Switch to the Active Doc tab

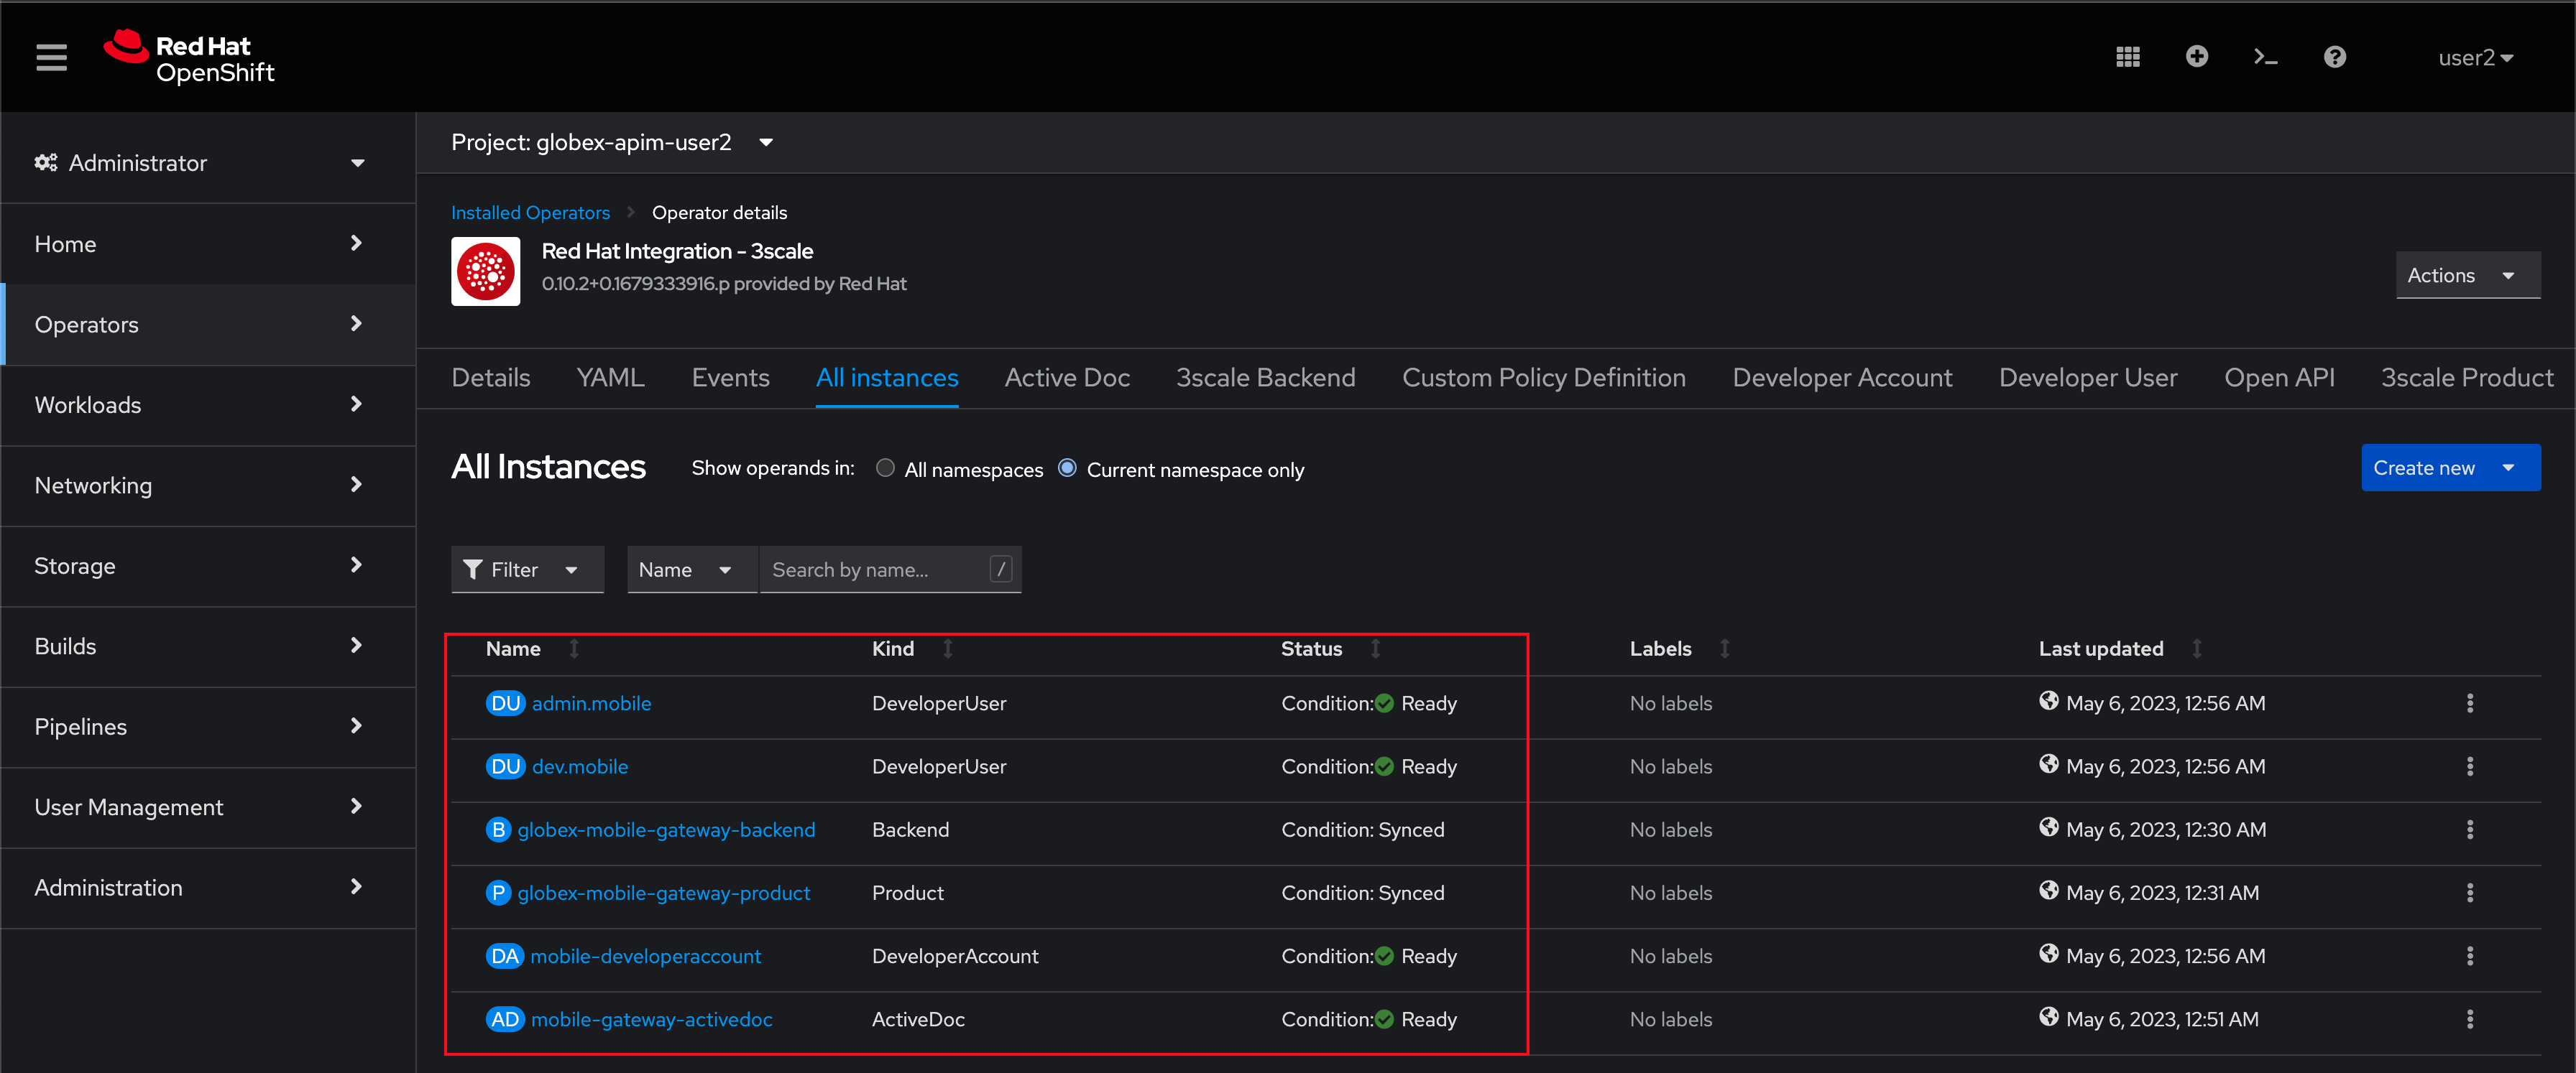[x=1066, y=377]
